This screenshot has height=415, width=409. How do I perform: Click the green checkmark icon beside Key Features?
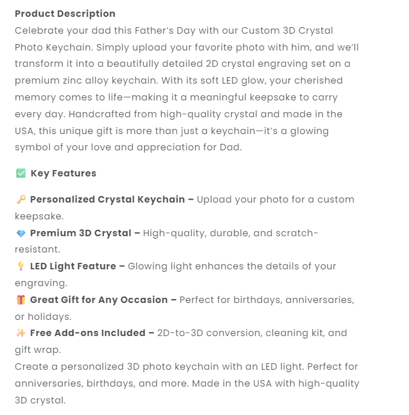pyautogui.click(x=21, y=173)
